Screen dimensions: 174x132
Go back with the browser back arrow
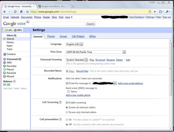point(5,12)
